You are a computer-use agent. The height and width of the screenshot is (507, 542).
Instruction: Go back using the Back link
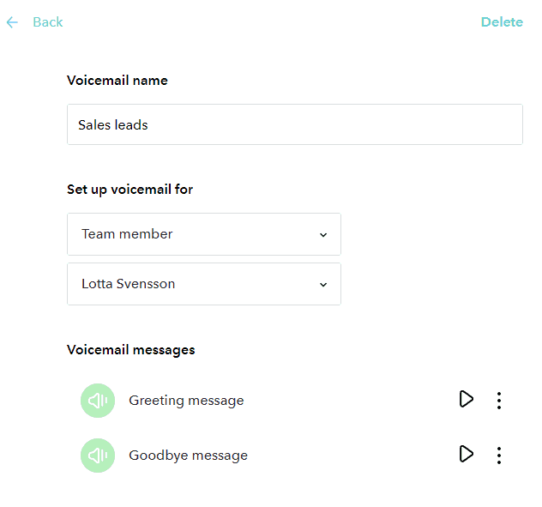click(x=48, y=22)
